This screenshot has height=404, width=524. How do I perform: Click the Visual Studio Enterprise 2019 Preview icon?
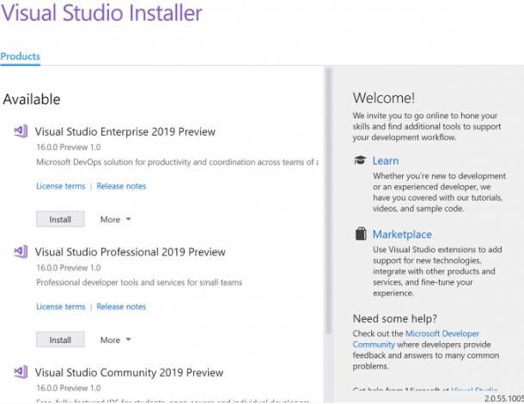[21, 131]
